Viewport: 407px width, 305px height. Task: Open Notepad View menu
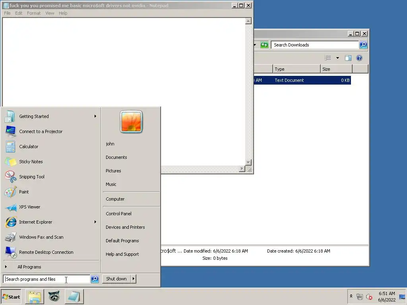(x=50, y=13)
